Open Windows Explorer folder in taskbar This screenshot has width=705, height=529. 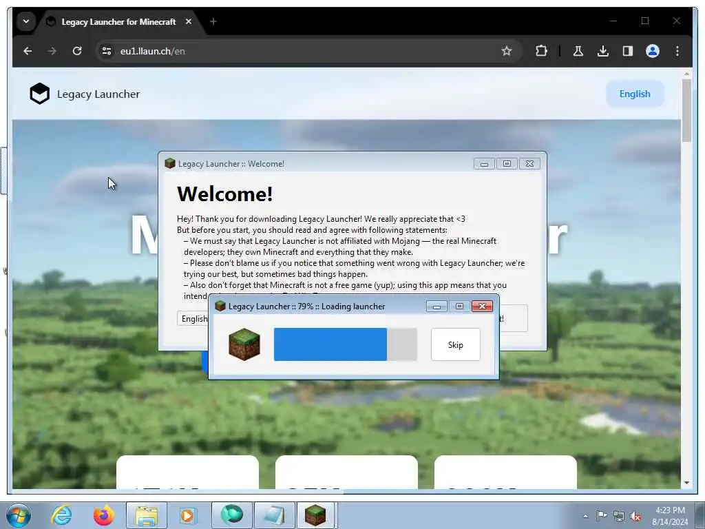(x=147, y=515)
